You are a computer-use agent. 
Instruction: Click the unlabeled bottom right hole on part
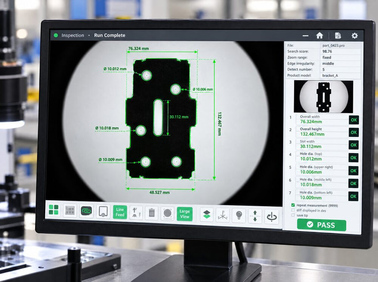point(176,162)
